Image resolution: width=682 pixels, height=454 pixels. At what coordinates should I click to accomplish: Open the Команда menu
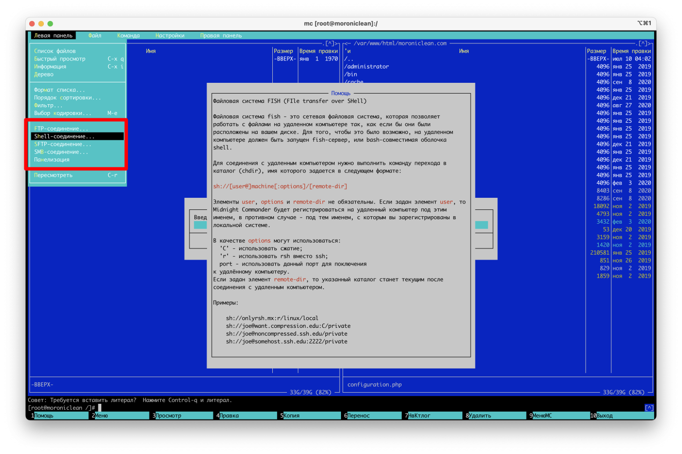click(129, 36)
